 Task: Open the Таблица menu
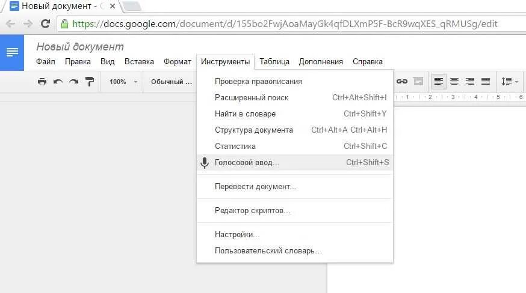click(x=274, y=62)
